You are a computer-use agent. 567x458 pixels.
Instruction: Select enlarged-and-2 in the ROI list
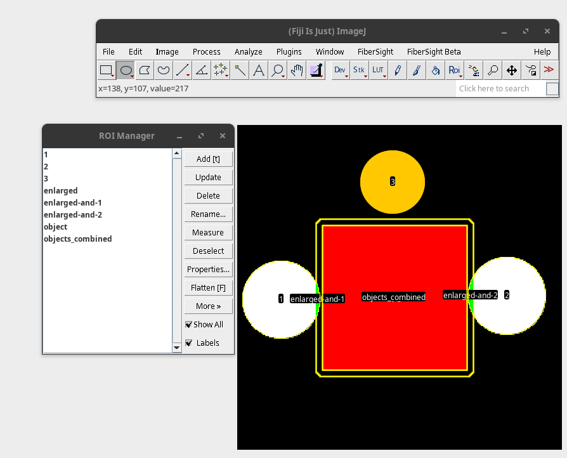tap(73, 214)
